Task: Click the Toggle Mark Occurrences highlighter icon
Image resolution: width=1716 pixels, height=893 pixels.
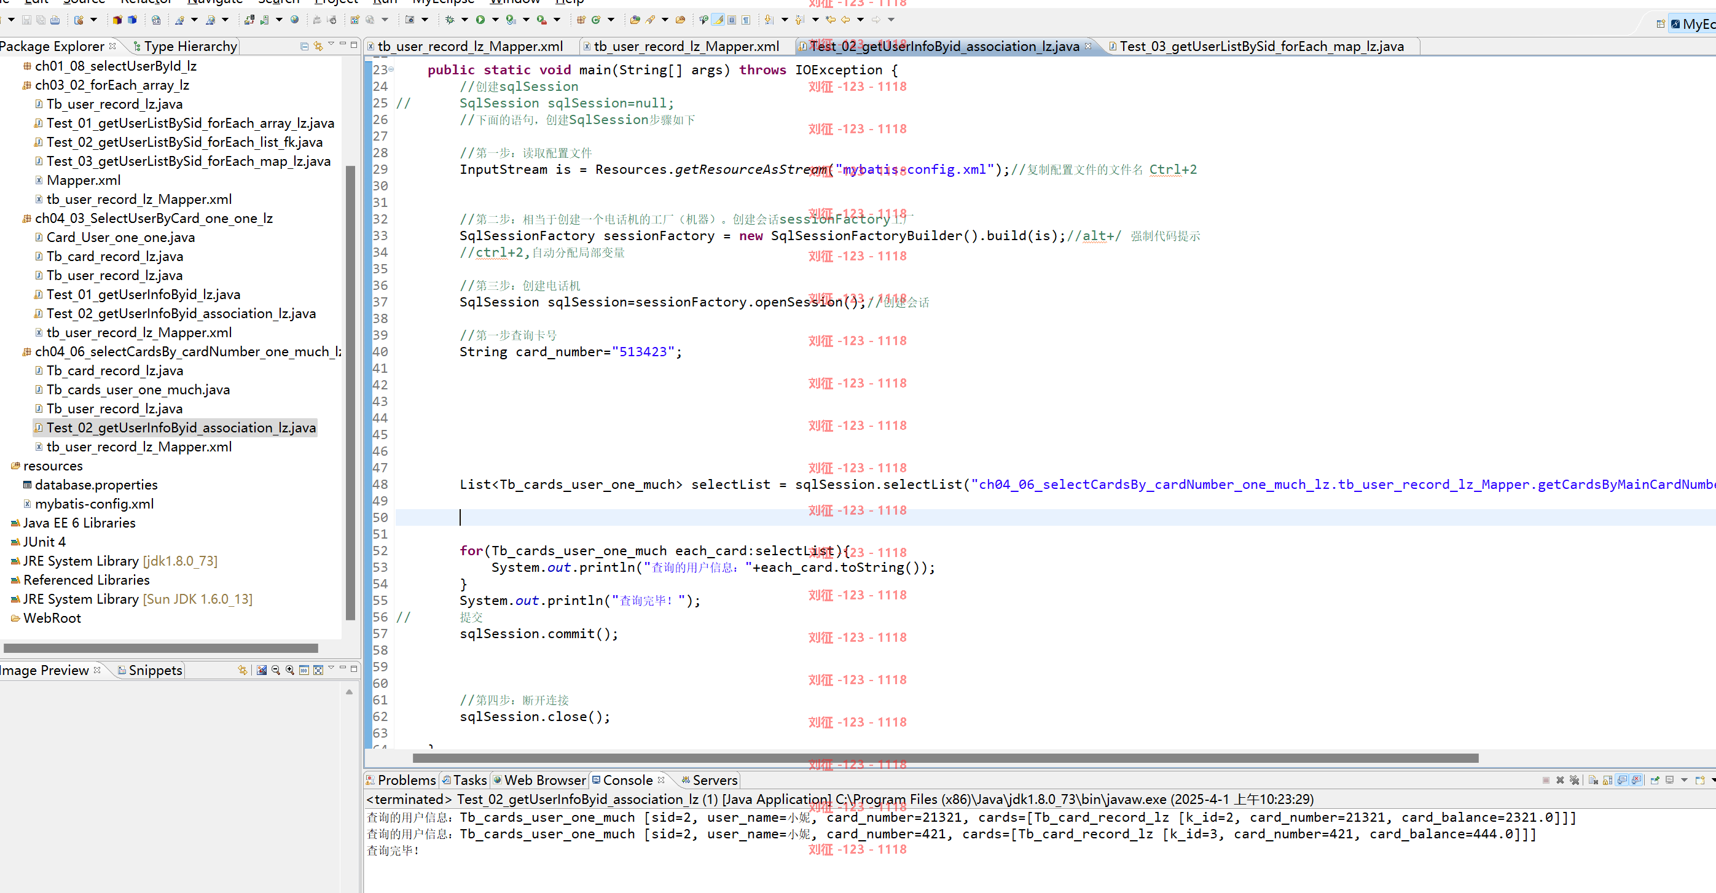Action: 718,20
